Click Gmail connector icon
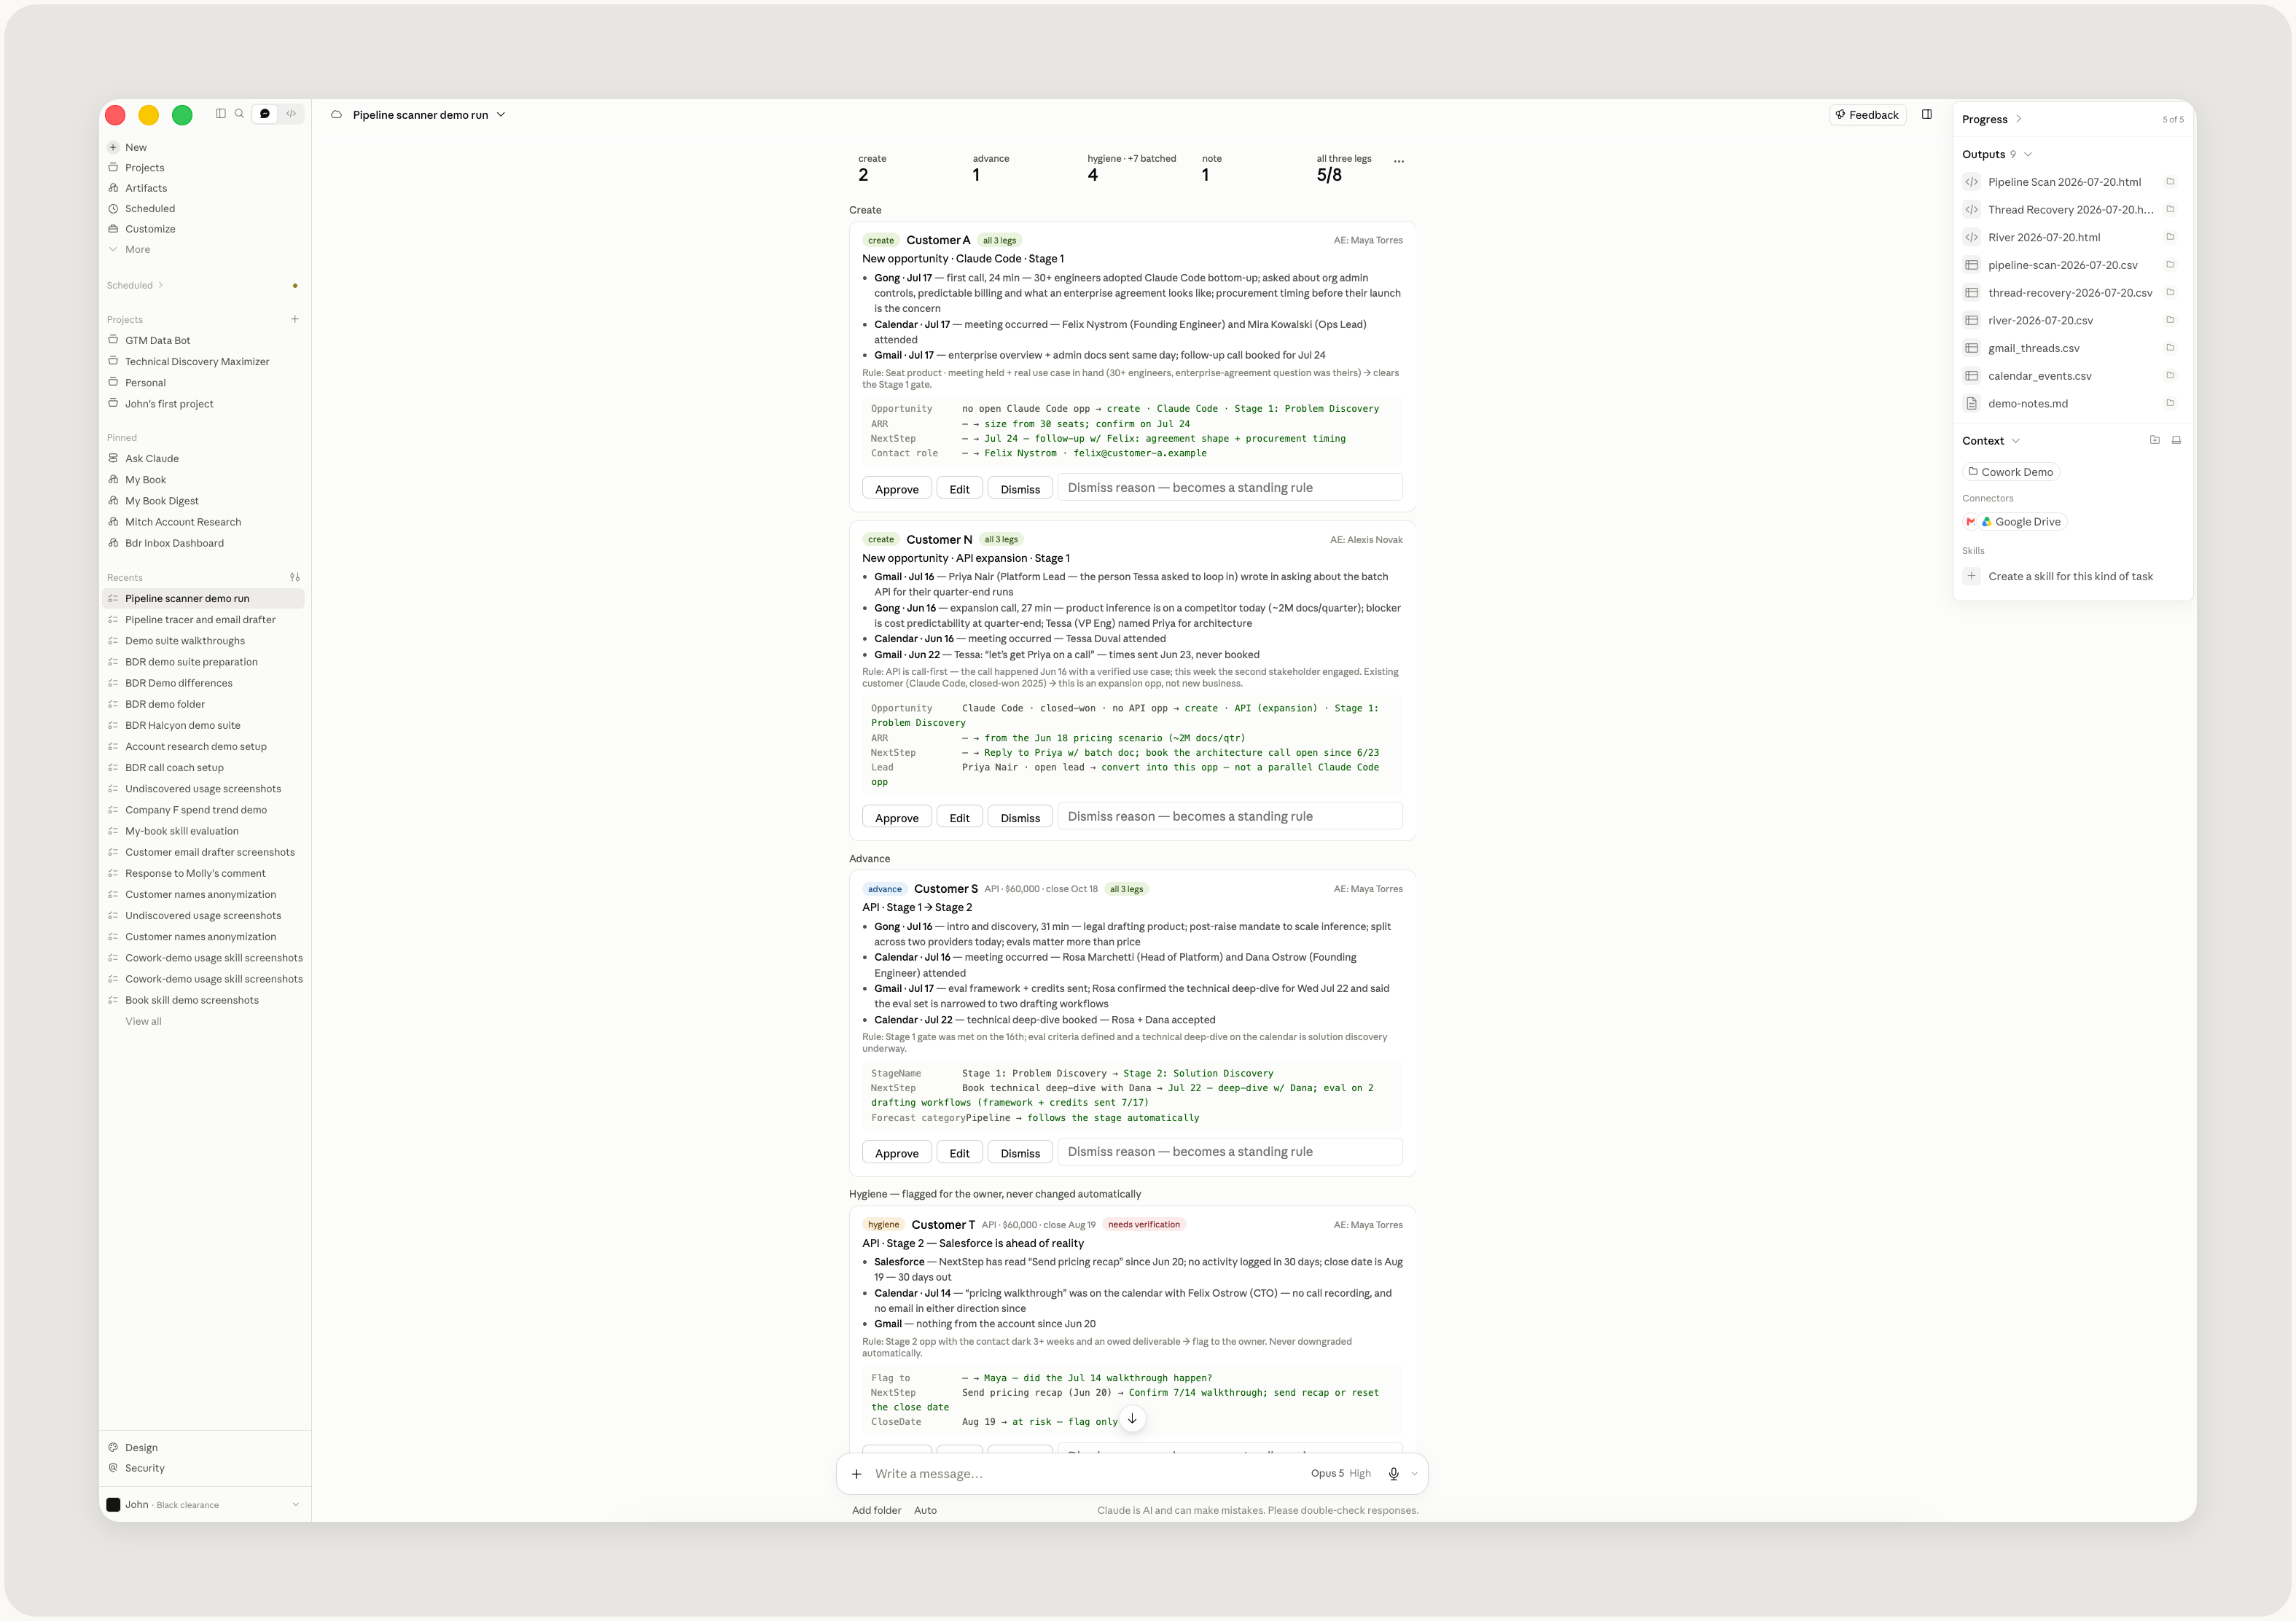 coord(1971,522)
